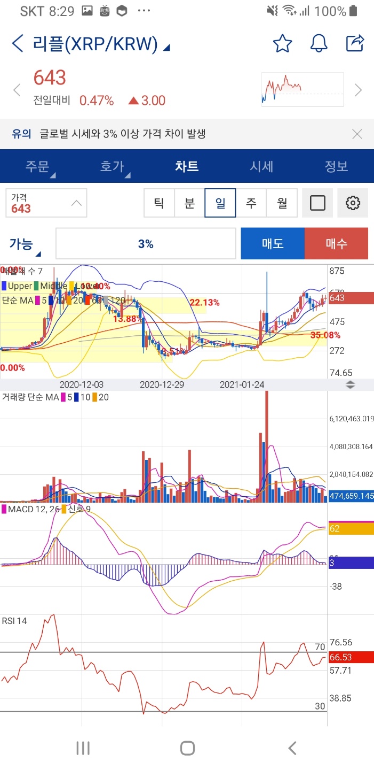Toggle fullscreen chart square icon
The width and height of the screenshot is (374, 770).
tap(317, 203)
